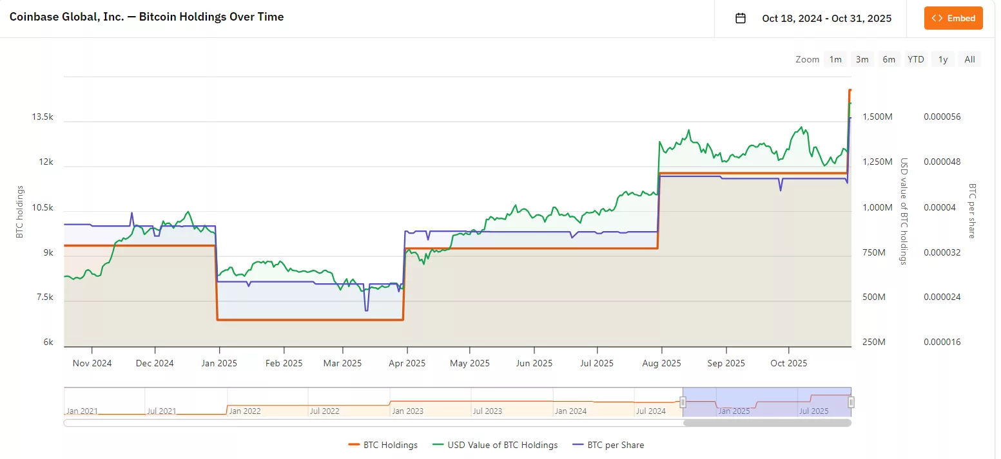
Task: Show all data with the All zoom option
Action: 969,59
